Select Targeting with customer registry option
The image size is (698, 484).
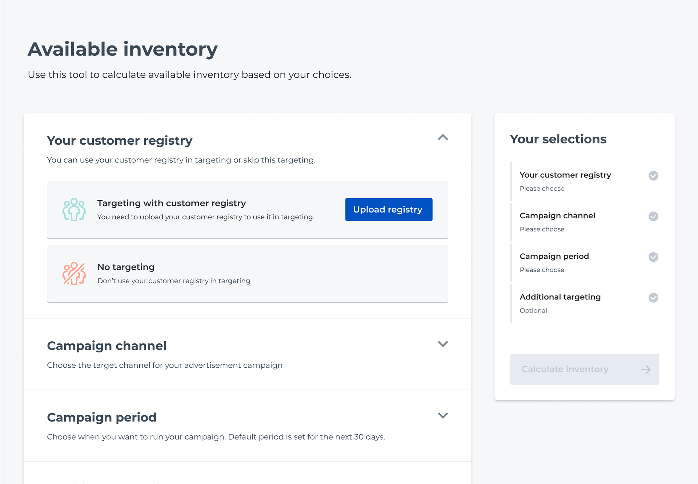[x=247, y=210]
